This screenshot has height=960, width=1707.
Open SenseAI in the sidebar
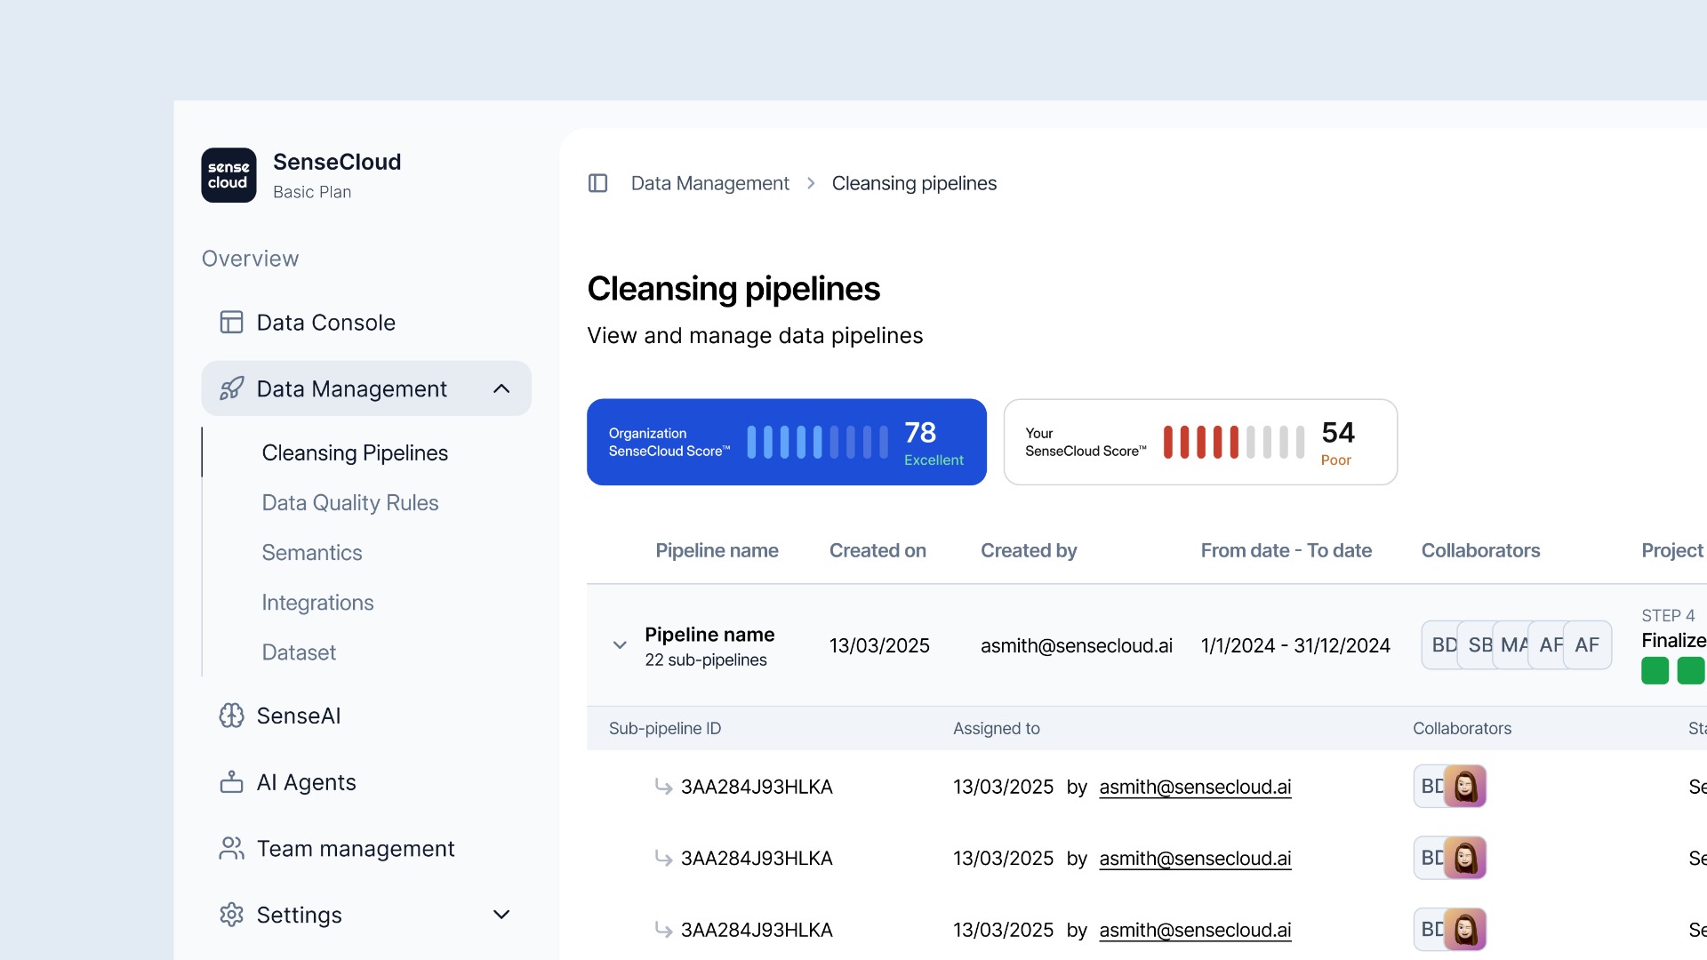pyautogui.click(x=366, y=716)
